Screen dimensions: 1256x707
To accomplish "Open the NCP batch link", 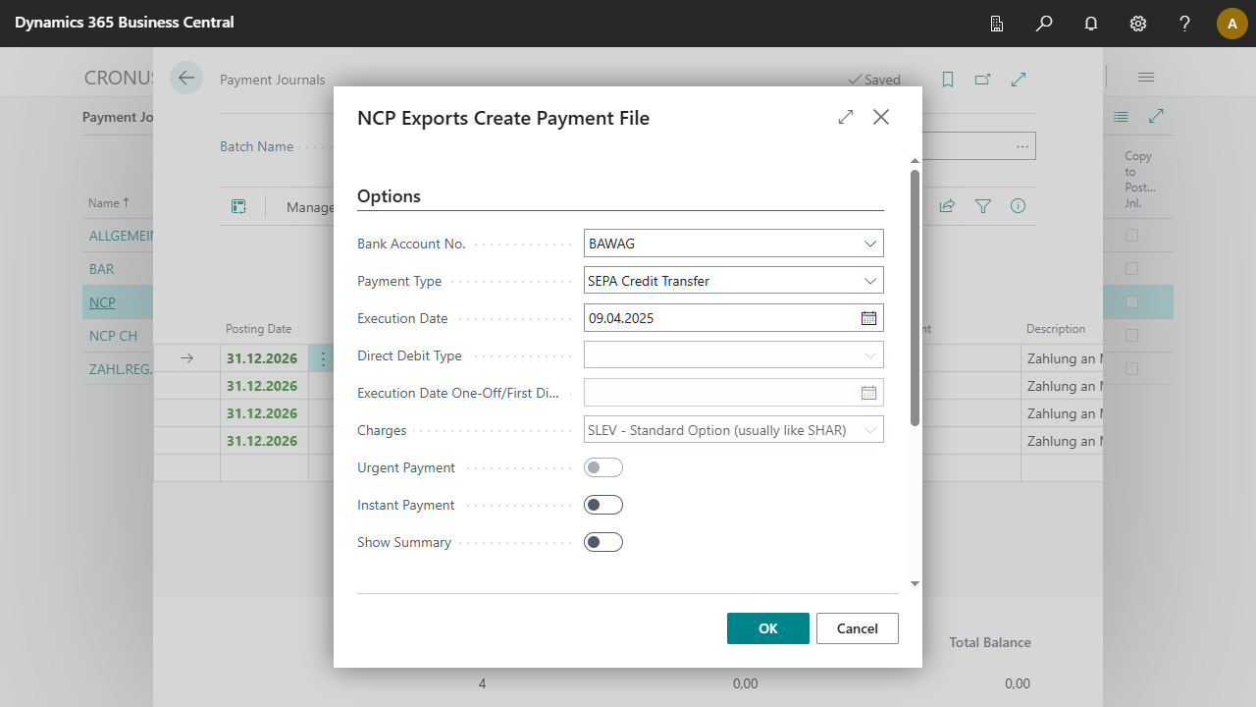I will click(102, 302).
